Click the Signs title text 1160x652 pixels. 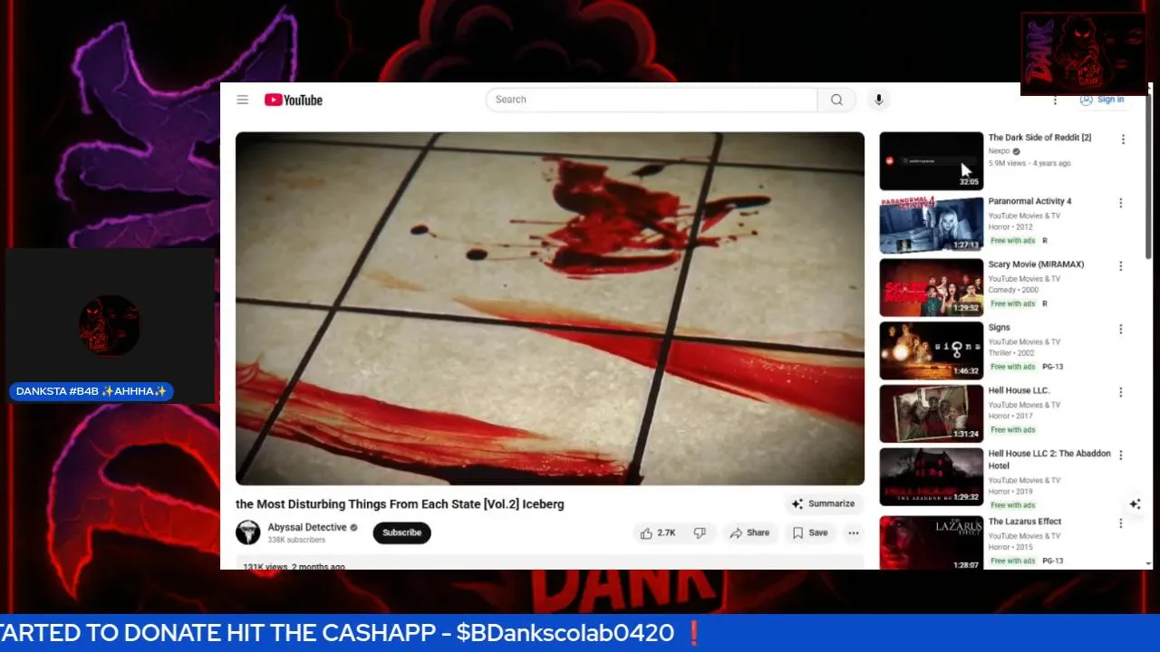pos(999,328)
